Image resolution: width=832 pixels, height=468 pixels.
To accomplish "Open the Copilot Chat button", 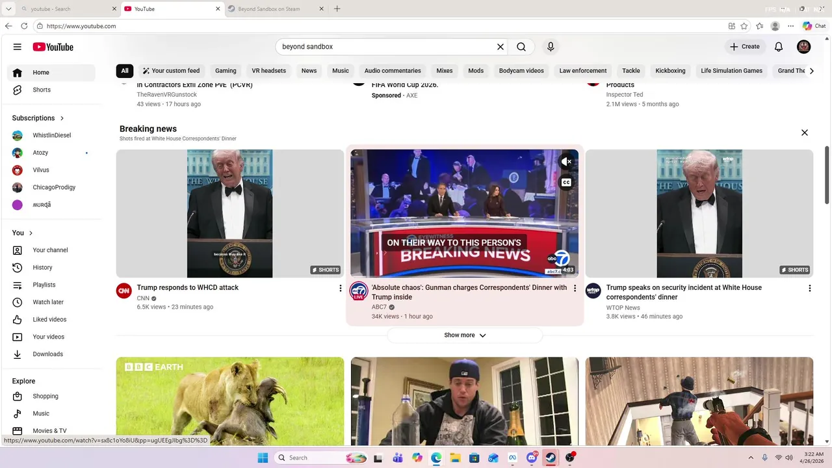I will pos(814,26).
